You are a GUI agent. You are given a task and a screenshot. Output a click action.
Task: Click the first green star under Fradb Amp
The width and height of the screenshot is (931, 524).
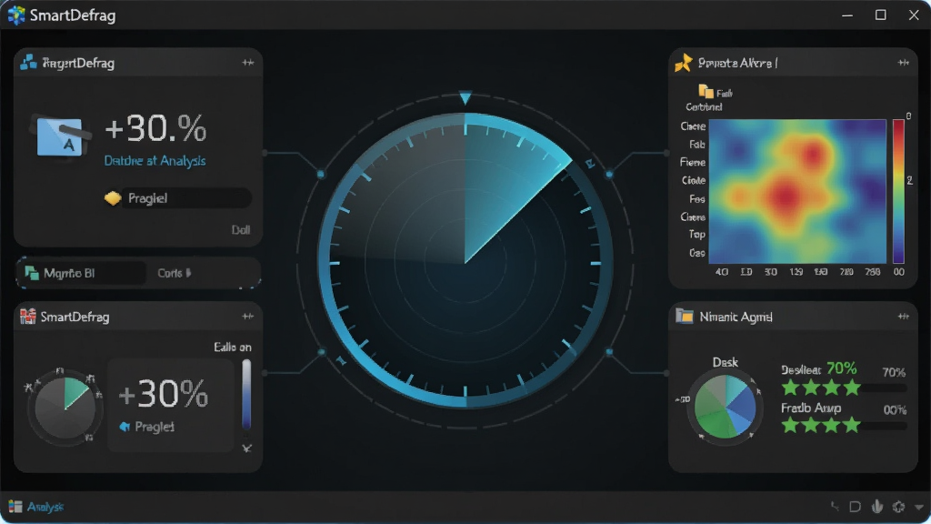(x=790, y=425)
